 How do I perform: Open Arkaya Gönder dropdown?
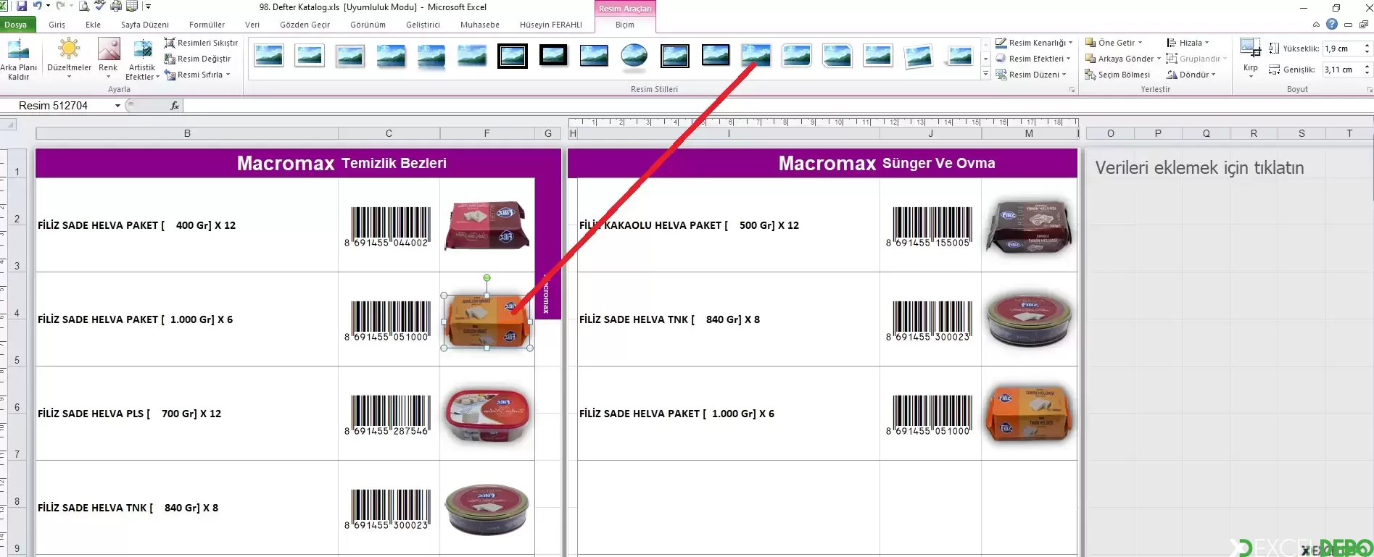click(1123, 59)
